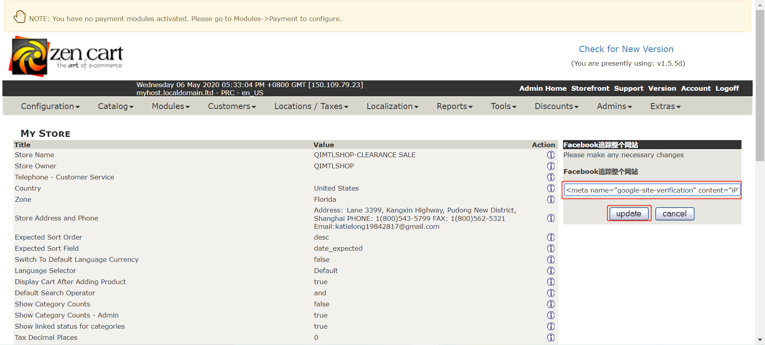Click Expected Sort Field title
This screenshot has height=345, width=765.
pyautogui.click(x=47, y=248)
